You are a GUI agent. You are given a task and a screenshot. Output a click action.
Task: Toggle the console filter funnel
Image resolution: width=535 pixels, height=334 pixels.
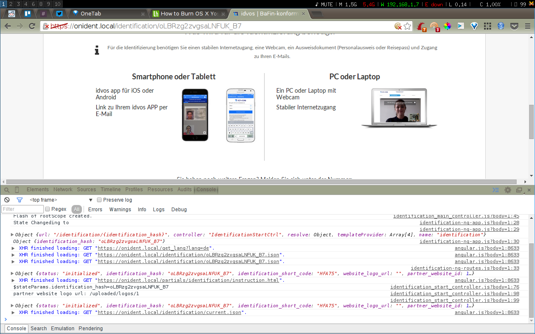pyautogui.click(x=19, y=200)
